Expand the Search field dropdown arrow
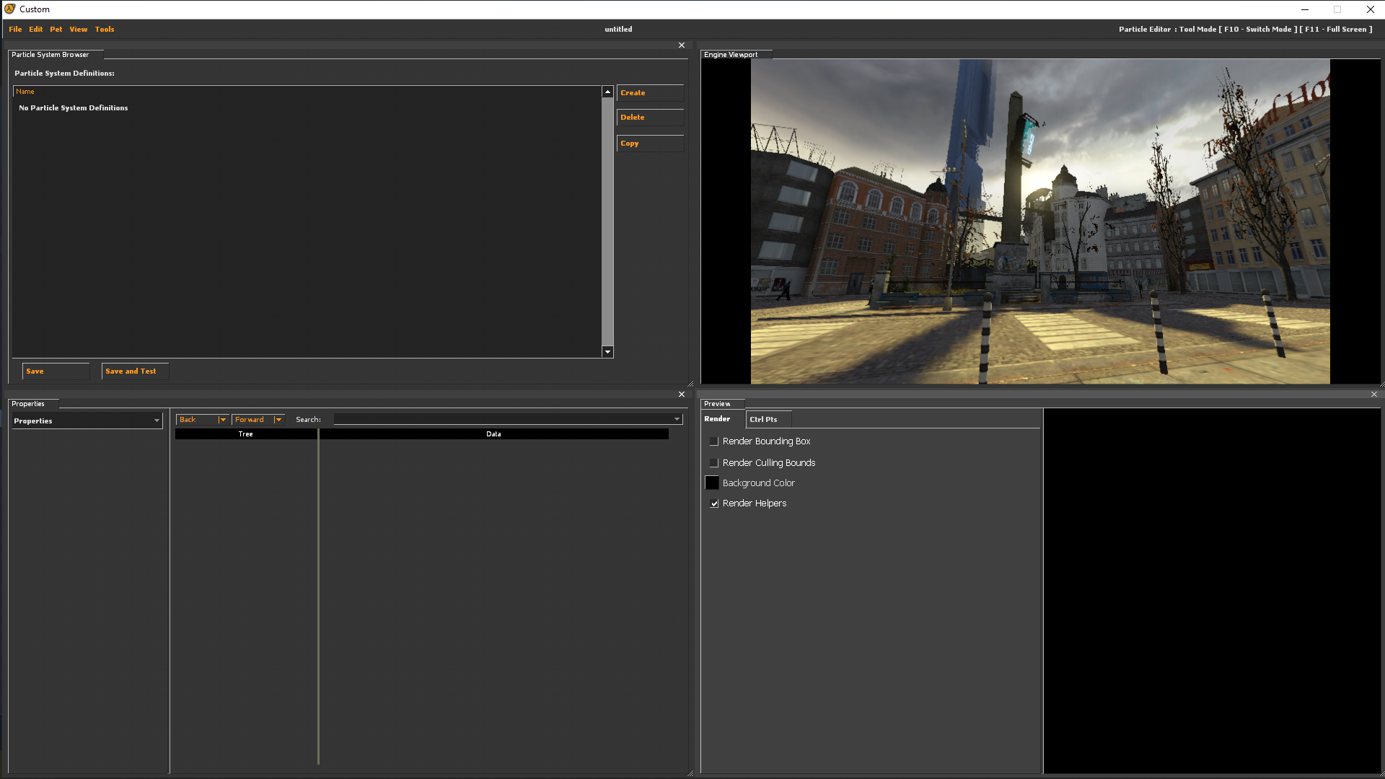The image size is (1385, 779). 677,420
